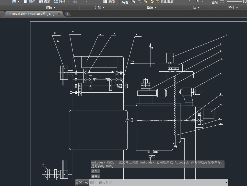The height and width of the screenshot is (186, 247).
Task: Insert a Table (表格) from annotation panel
Action: pyautogui.click(x=109, y=2)
